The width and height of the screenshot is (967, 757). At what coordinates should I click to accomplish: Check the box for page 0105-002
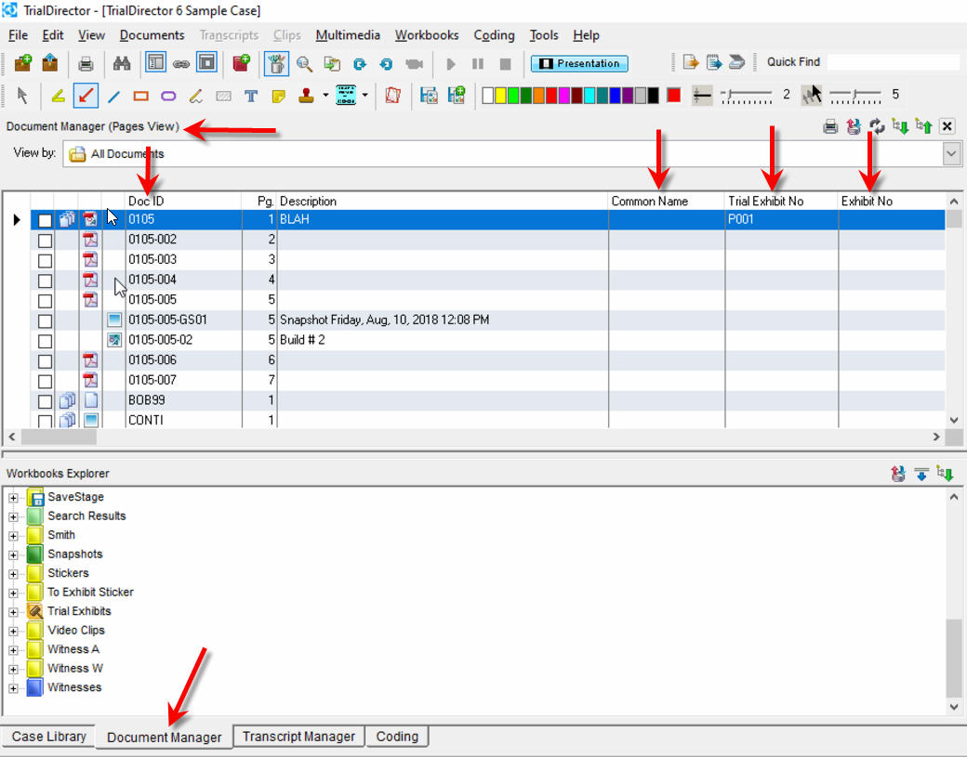(x=45, y=241)
